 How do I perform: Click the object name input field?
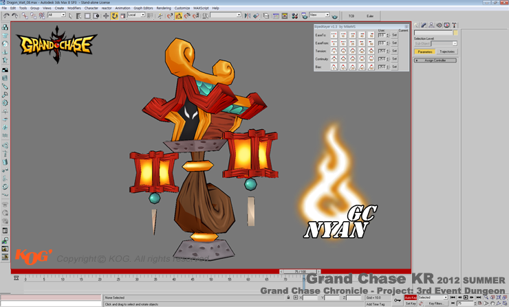pyautogui.click(x=433, y=33)
